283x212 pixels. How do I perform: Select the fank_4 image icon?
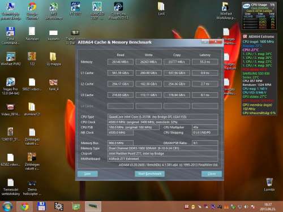(53, 84)
